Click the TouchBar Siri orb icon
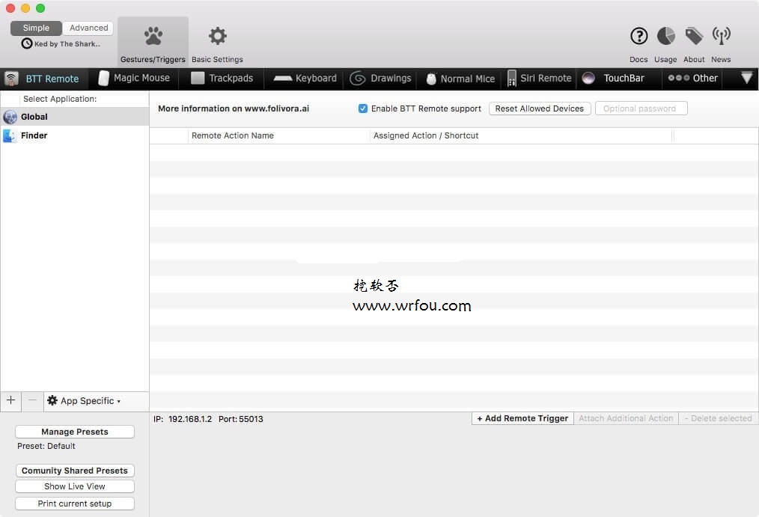 588,79
